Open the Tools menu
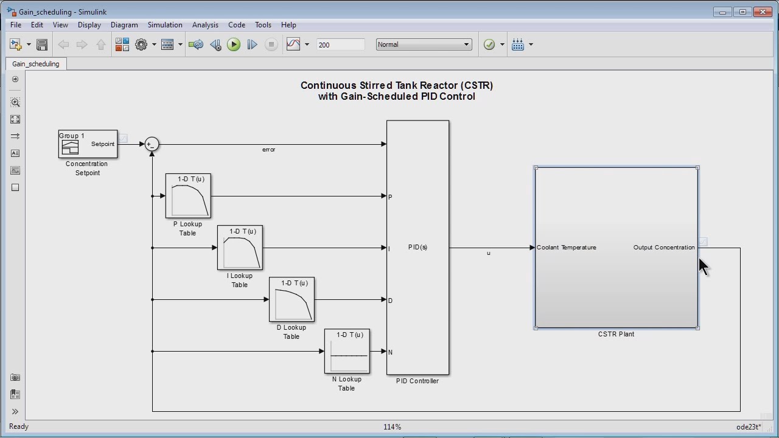Image resolution: width=779 pixels, height=438 pixels. tap(263, 25)
